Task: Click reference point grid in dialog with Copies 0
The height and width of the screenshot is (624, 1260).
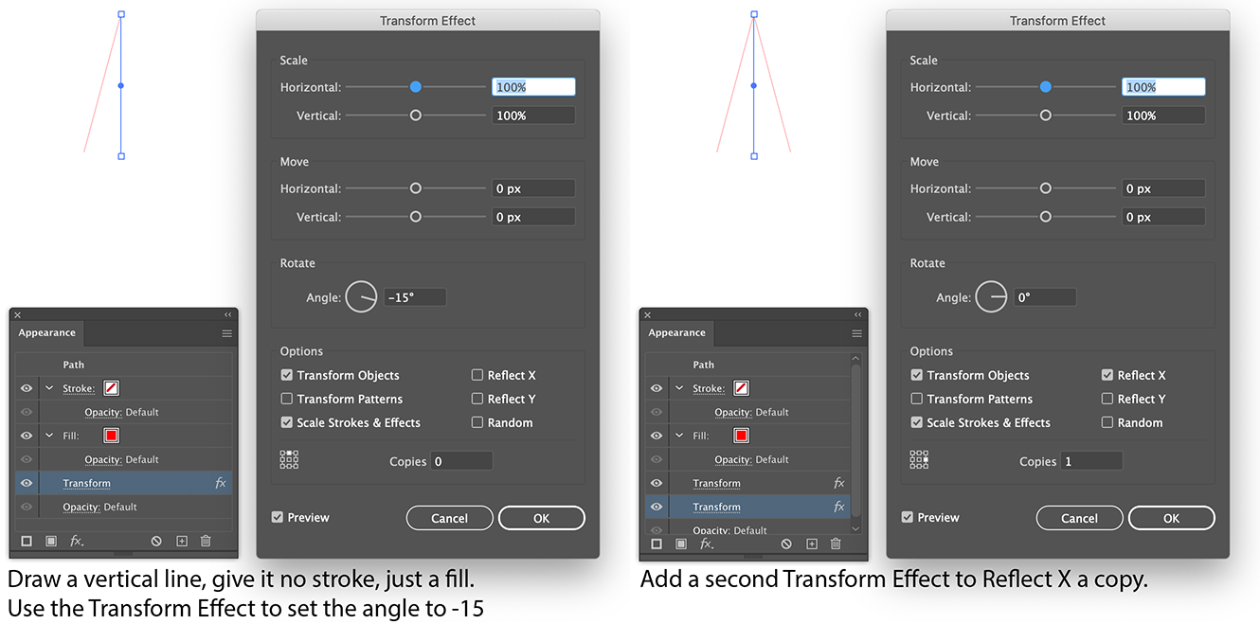Action: pyautogui.click(x=289, y=459)
